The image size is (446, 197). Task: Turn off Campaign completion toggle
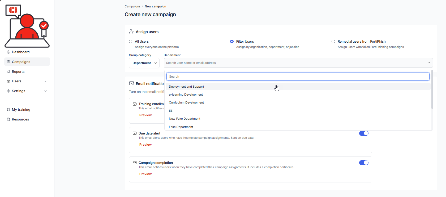(364, 163)
